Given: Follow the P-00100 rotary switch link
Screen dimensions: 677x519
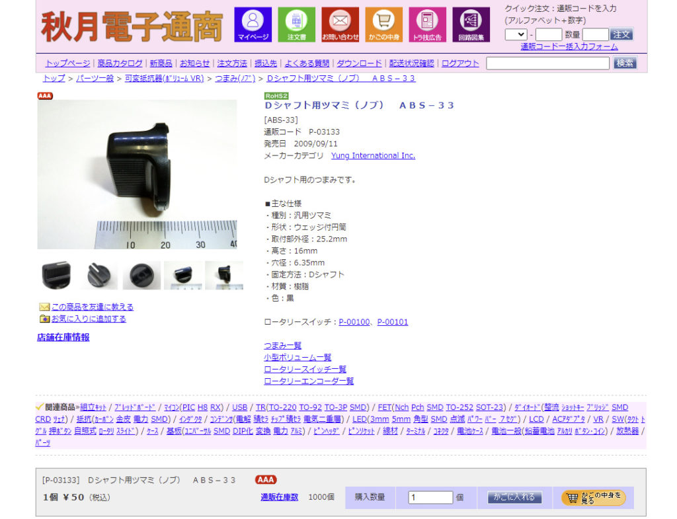Looking at the screenshot, I should click(x=354, y=322).
